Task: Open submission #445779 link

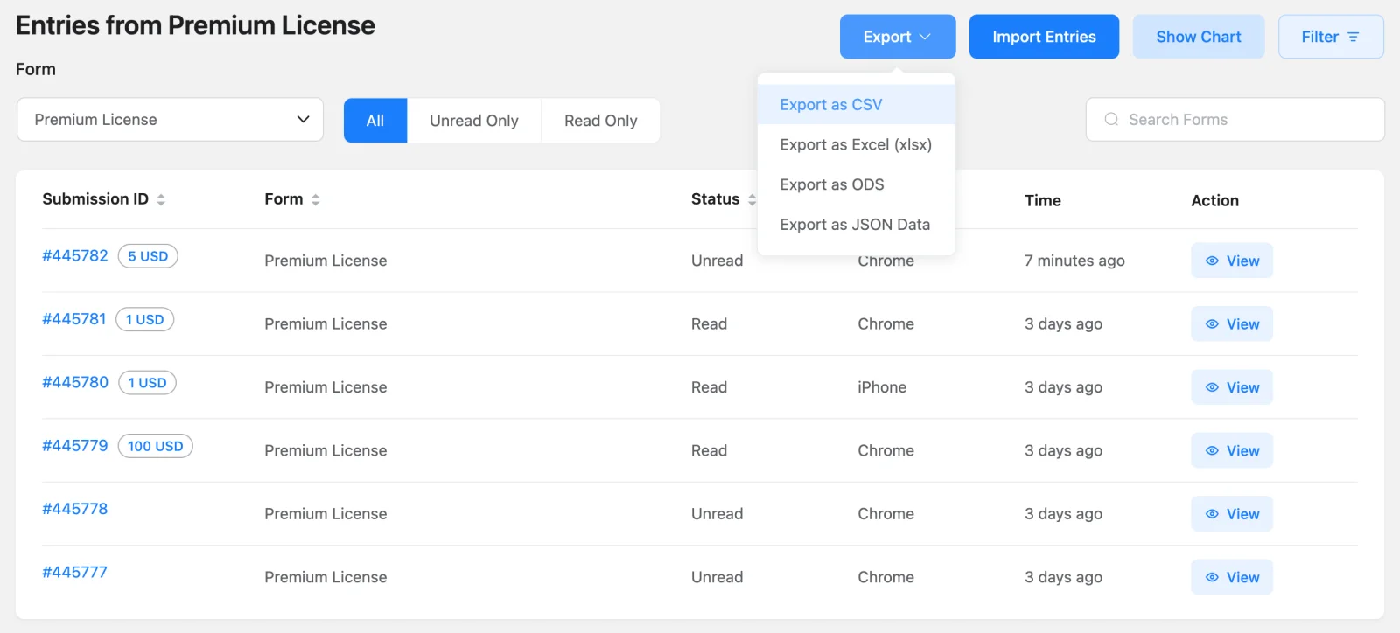Action: [x=75, y=446]
